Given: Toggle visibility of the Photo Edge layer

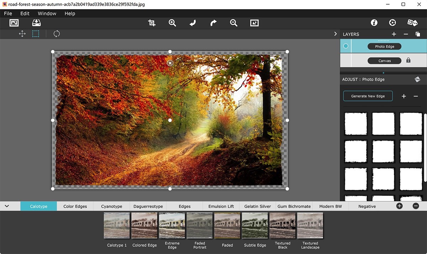Looking at the screenshot, I should point(346,46).
